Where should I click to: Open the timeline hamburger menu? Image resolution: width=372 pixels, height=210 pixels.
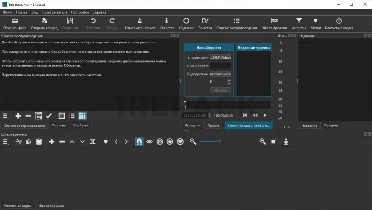6,142
